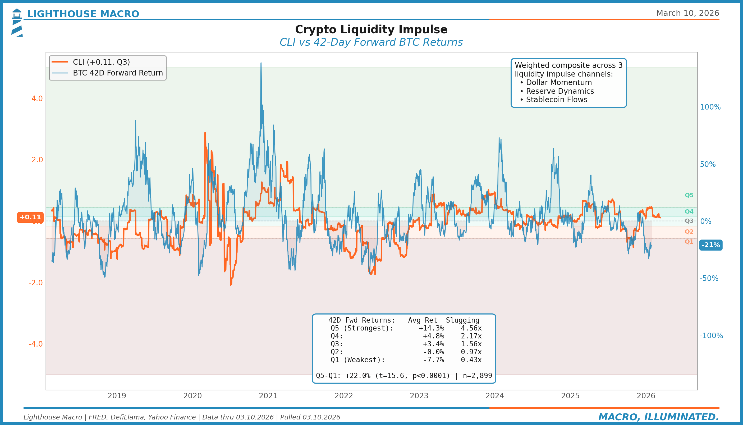Click the 4.0 left-axis tick label
The height and width of the screenshot is (425, 743).
(37, 99)
